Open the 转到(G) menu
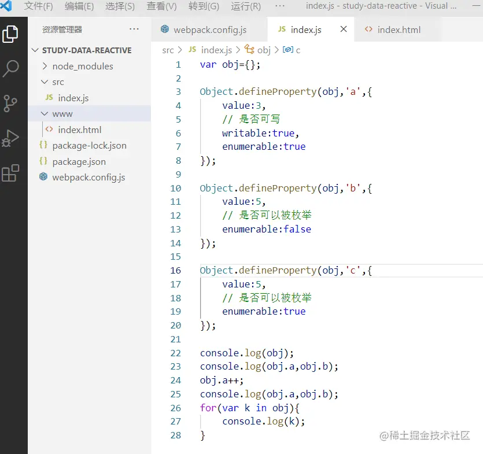 tap(204, 6)
